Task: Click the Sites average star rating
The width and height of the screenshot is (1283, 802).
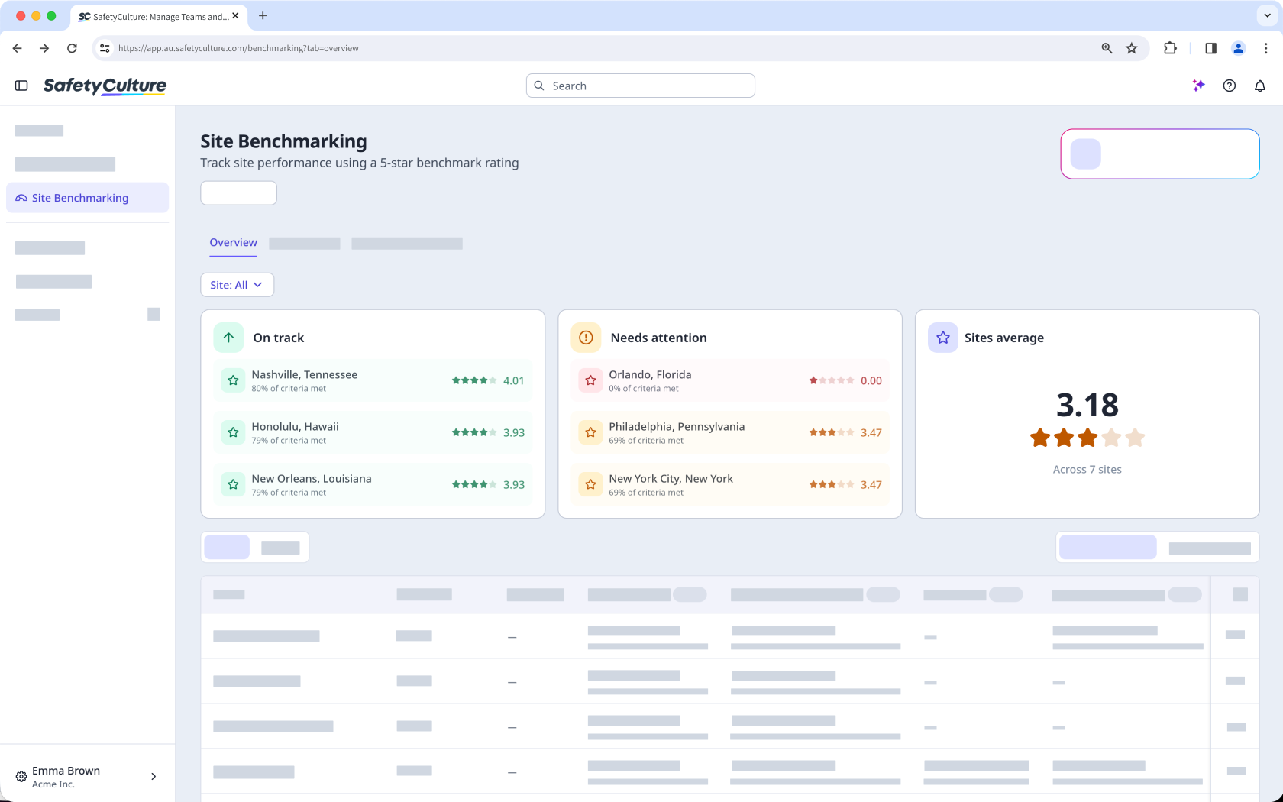Action: (1087, 438)
